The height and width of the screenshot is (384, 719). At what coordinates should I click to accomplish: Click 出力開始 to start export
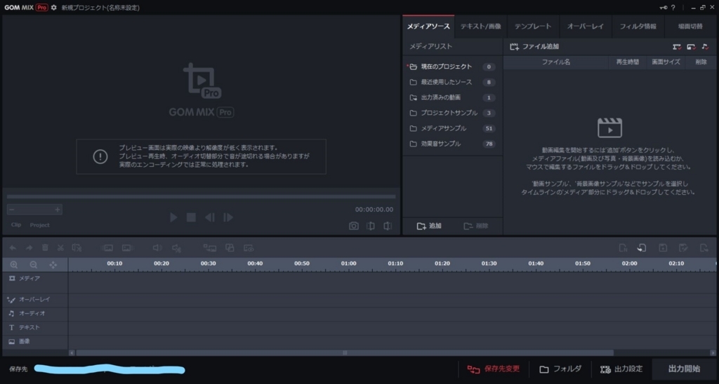tap(684, 369)
